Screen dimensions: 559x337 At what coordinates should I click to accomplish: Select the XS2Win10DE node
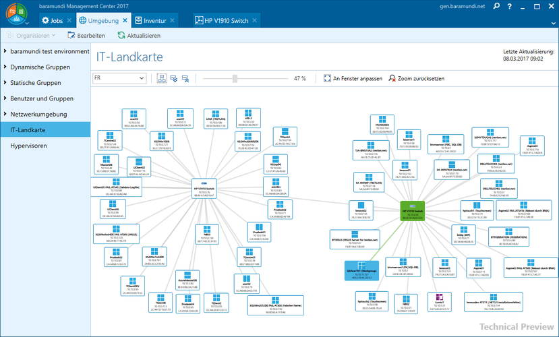(x=162, y=141)
